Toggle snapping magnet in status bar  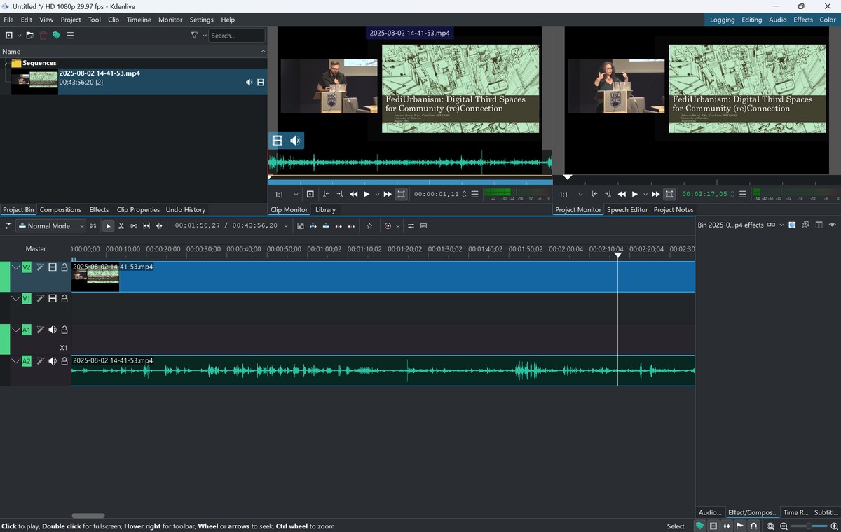point(754,526)
